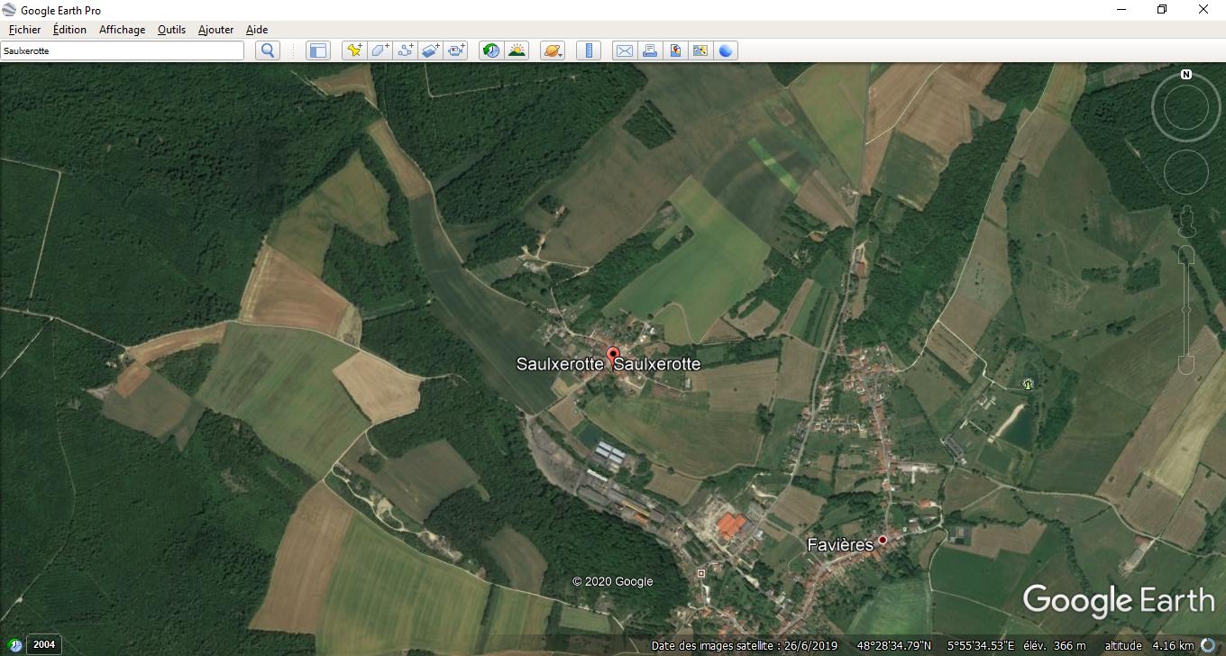1226x656 pixels.
Task: Open the Fichier menu
Action: coord(24,30)
